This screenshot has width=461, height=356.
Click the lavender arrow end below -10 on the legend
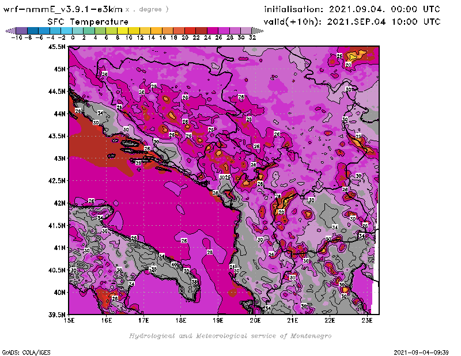(x=10, y=31)
